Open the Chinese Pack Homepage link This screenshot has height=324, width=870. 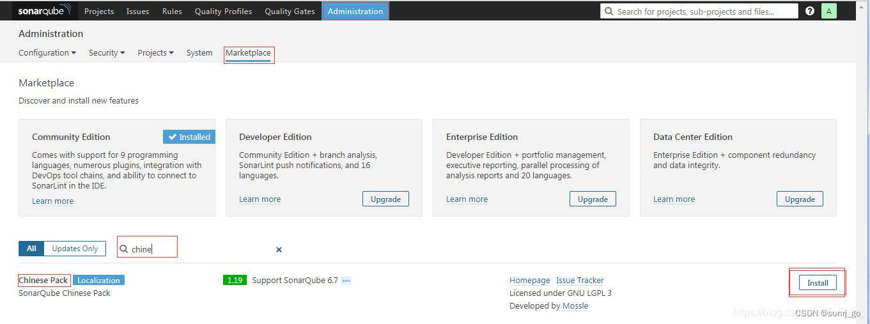point(529,281)
